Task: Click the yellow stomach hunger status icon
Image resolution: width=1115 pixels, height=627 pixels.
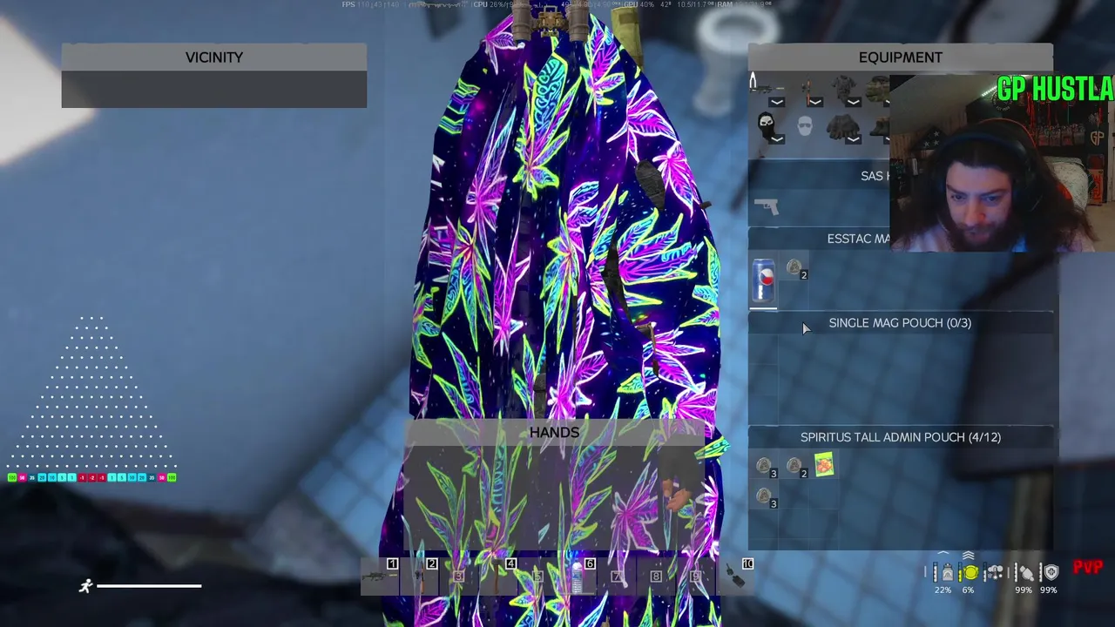Action: point(970,572)
